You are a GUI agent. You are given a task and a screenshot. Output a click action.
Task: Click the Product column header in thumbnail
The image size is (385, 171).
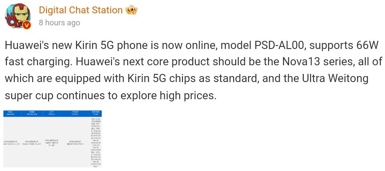click(x=75, y=113)
